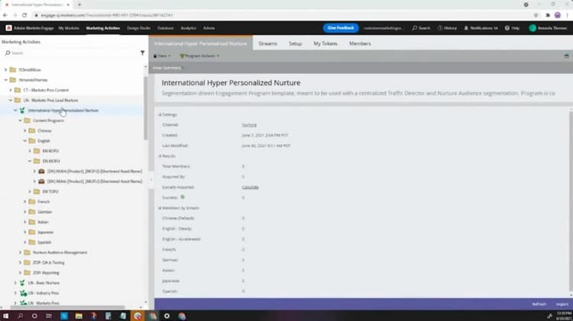Screen dimensions: 573x321
Task: Expand the Chinese folder in tree
Action: click(25, 130)
